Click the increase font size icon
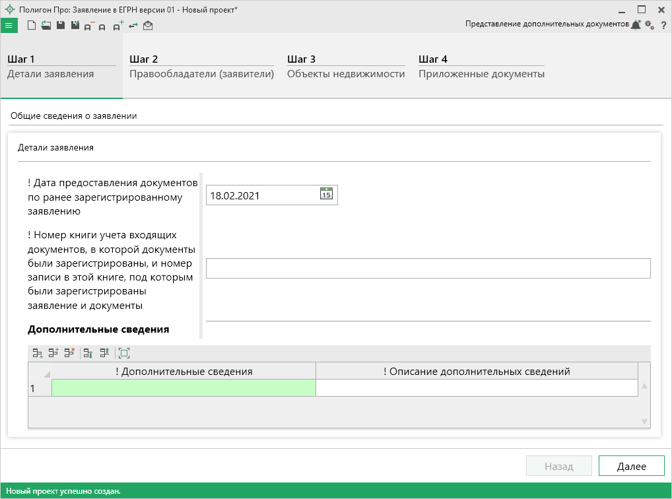 (118, 26)
